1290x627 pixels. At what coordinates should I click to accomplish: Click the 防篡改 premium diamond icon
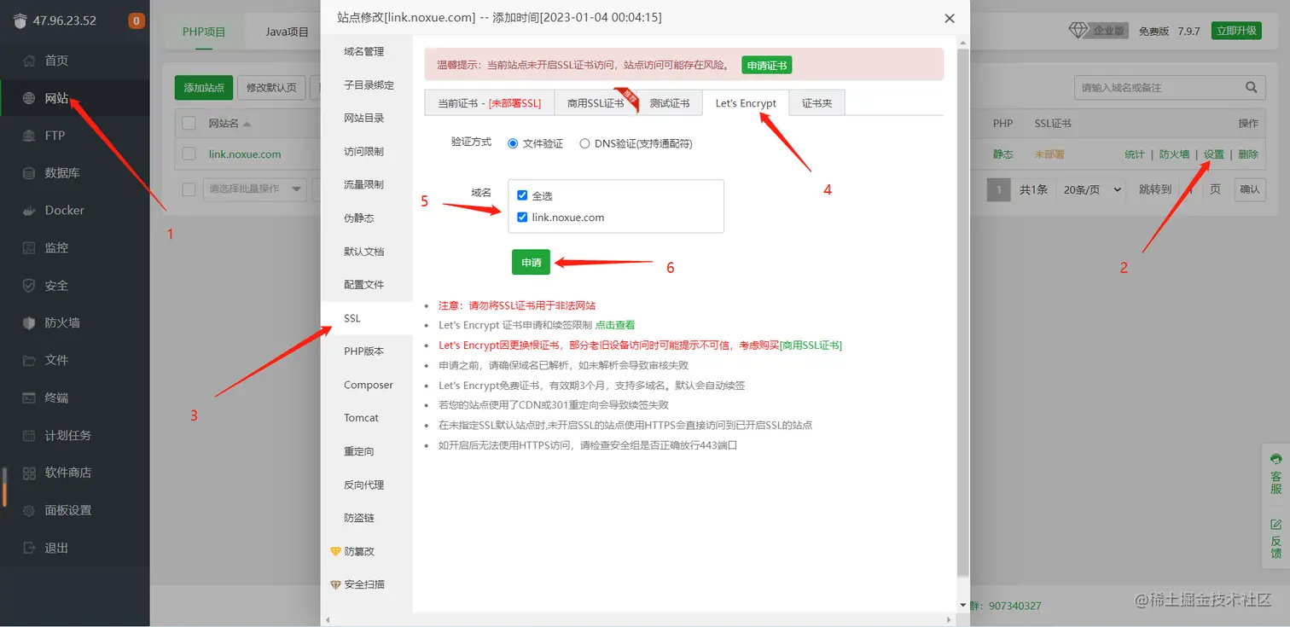[335, 552]
